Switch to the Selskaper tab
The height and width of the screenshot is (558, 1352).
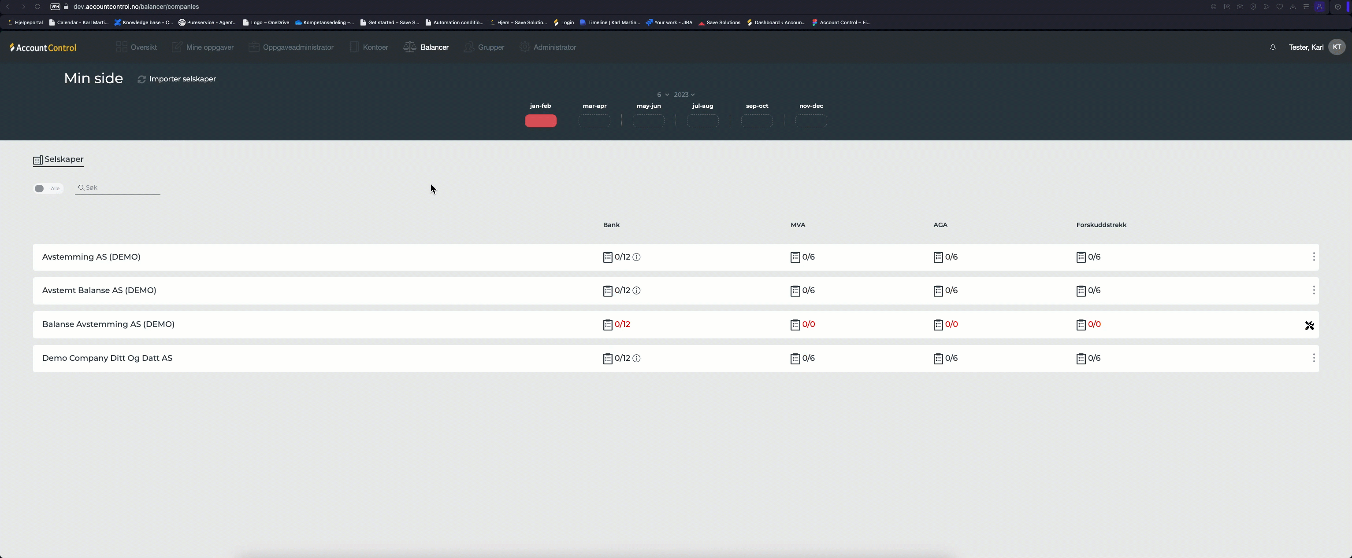(58, 159)
